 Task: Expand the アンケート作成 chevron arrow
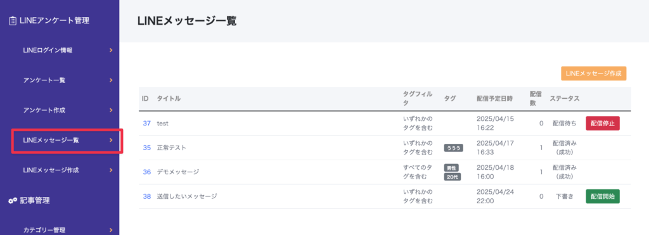pyautogui.click(x=111, y=110)
